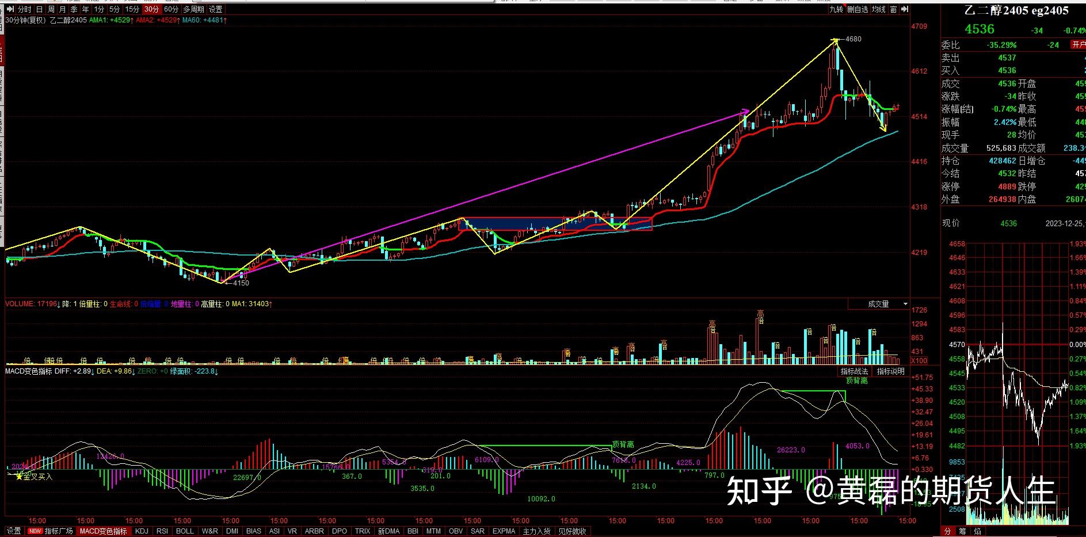This screenshot has height=537, width=1086.
Task: Open the 多周期 multi-period view
Action: 194,9
